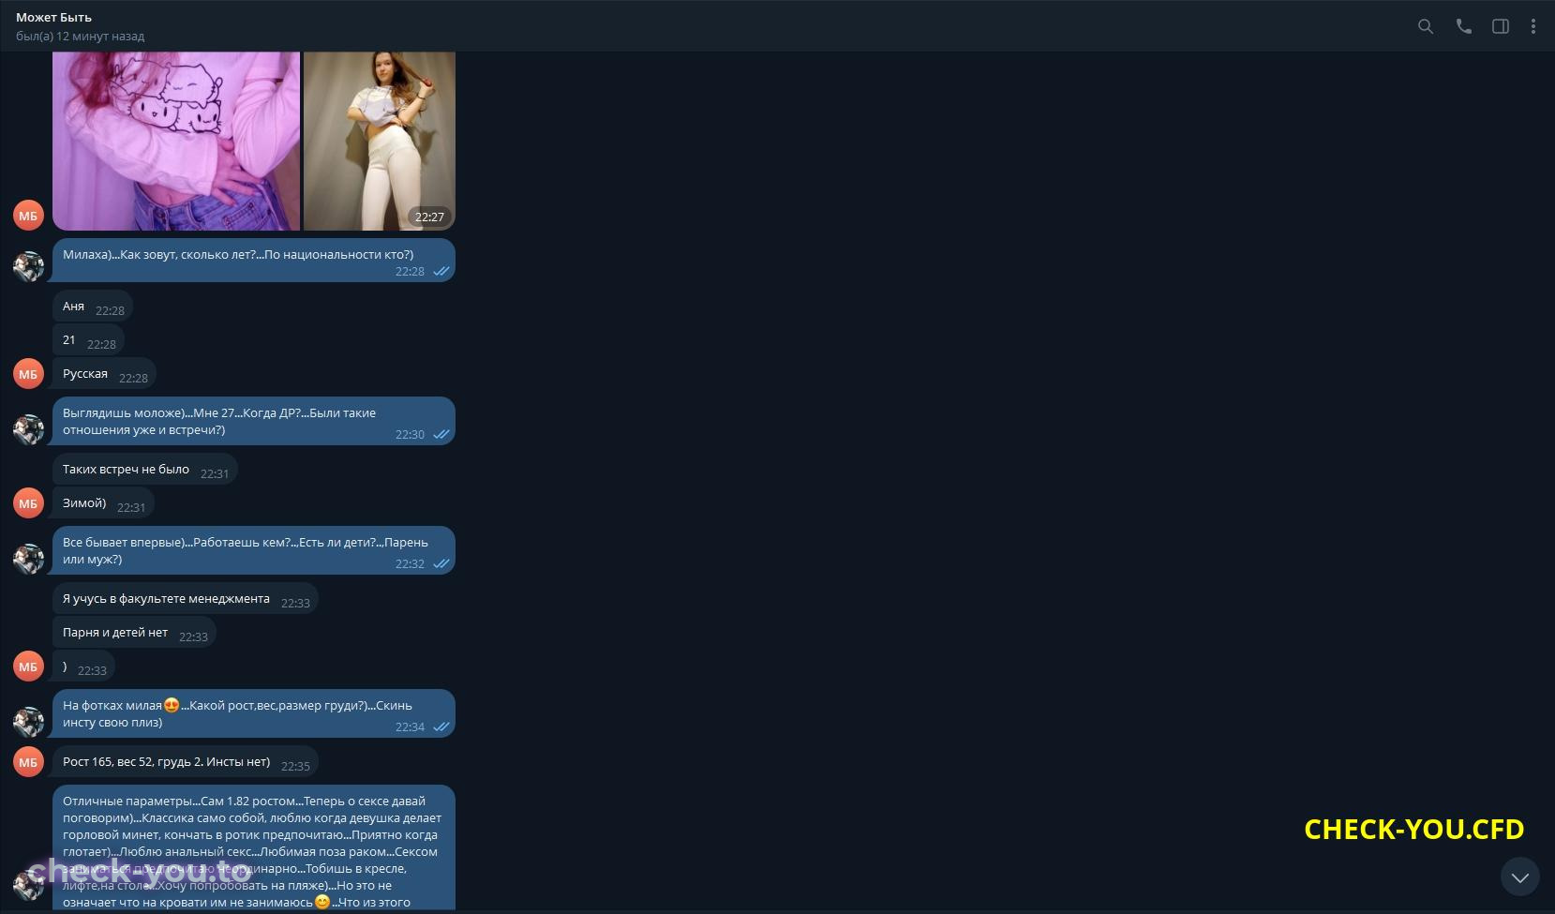Click the МБ avatar next to "Зимой)"
The width and height of the screenshot is (1555, 914).
tap(28, 503)
